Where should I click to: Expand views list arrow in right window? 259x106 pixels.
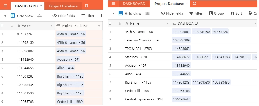pyautogui.click(x=113, y=13)
